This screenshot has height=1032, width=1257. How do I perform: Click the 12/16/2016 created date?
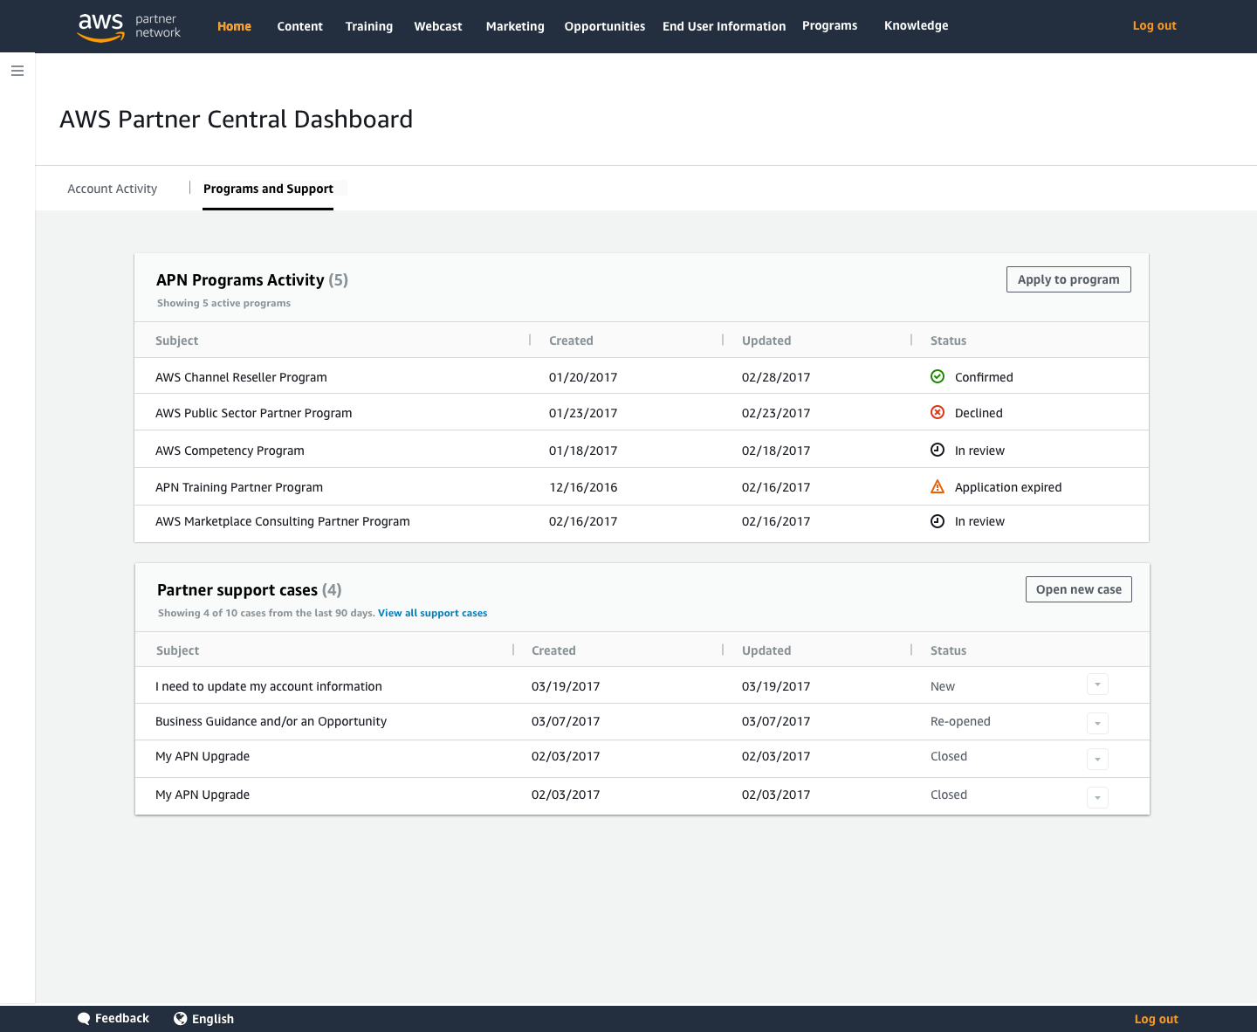(x=583, y=487)
